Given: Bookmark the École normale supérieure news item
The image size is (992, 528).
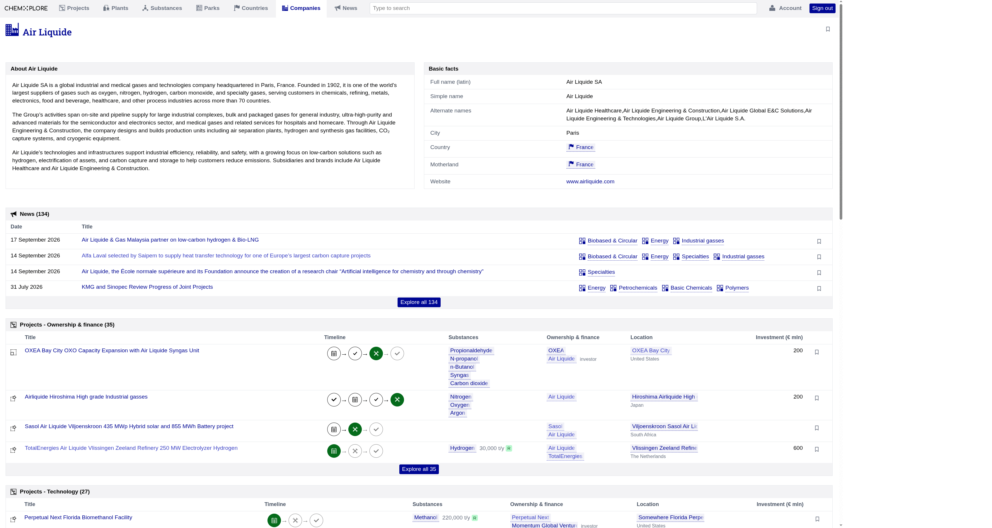Looking at the screenshot, I should [819, 272].
